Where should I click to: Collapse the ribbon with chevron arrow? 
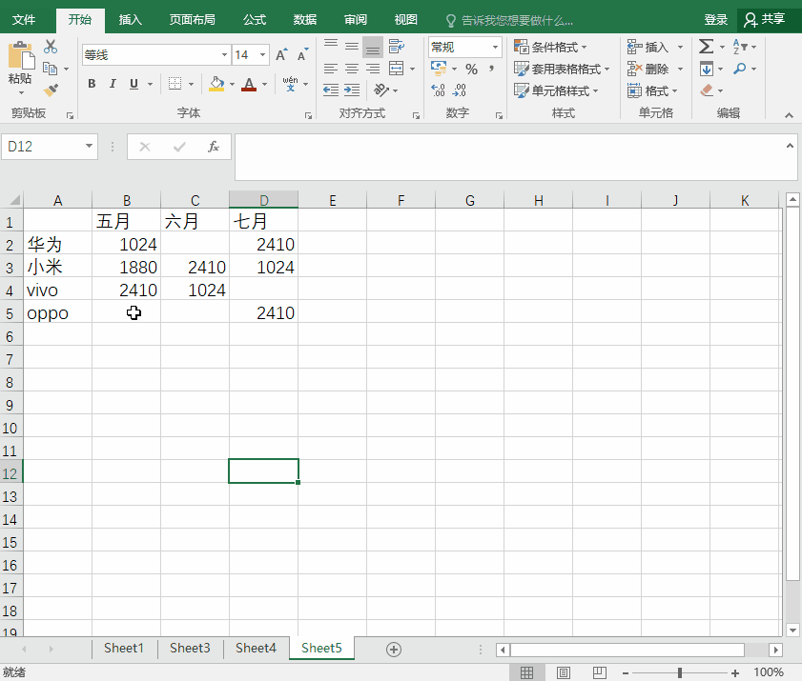[x=790, y=115]
